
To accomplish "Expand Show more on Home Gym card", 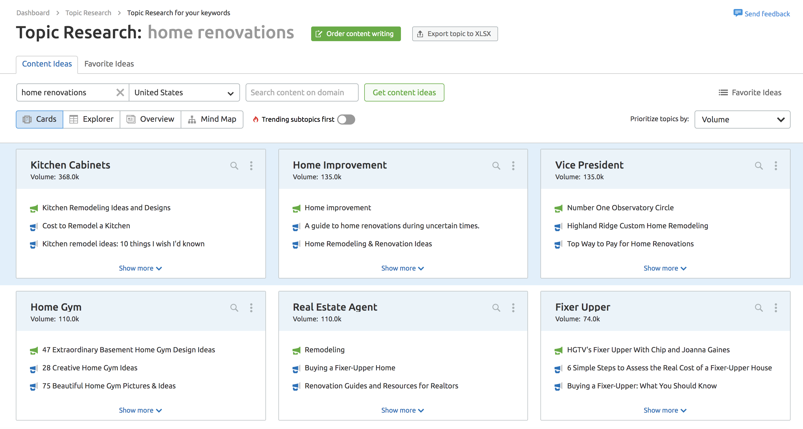I will [140, 410].
